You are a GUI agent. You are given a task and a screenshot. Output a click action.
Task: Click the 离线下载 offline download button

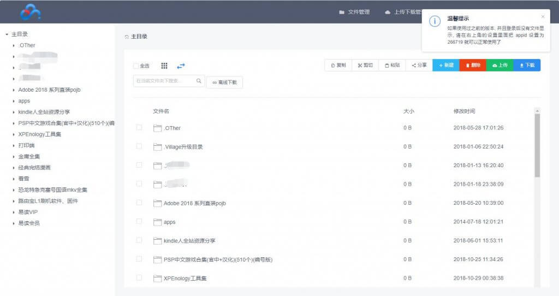click(224, 82)
